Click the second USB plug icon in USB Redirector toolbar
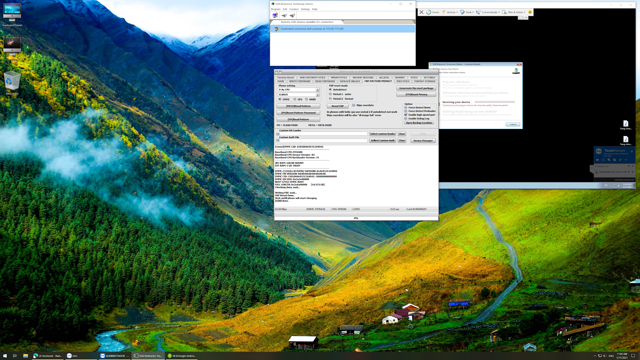The height and width of the screenshot is (360, 640). tap(292, 15)
